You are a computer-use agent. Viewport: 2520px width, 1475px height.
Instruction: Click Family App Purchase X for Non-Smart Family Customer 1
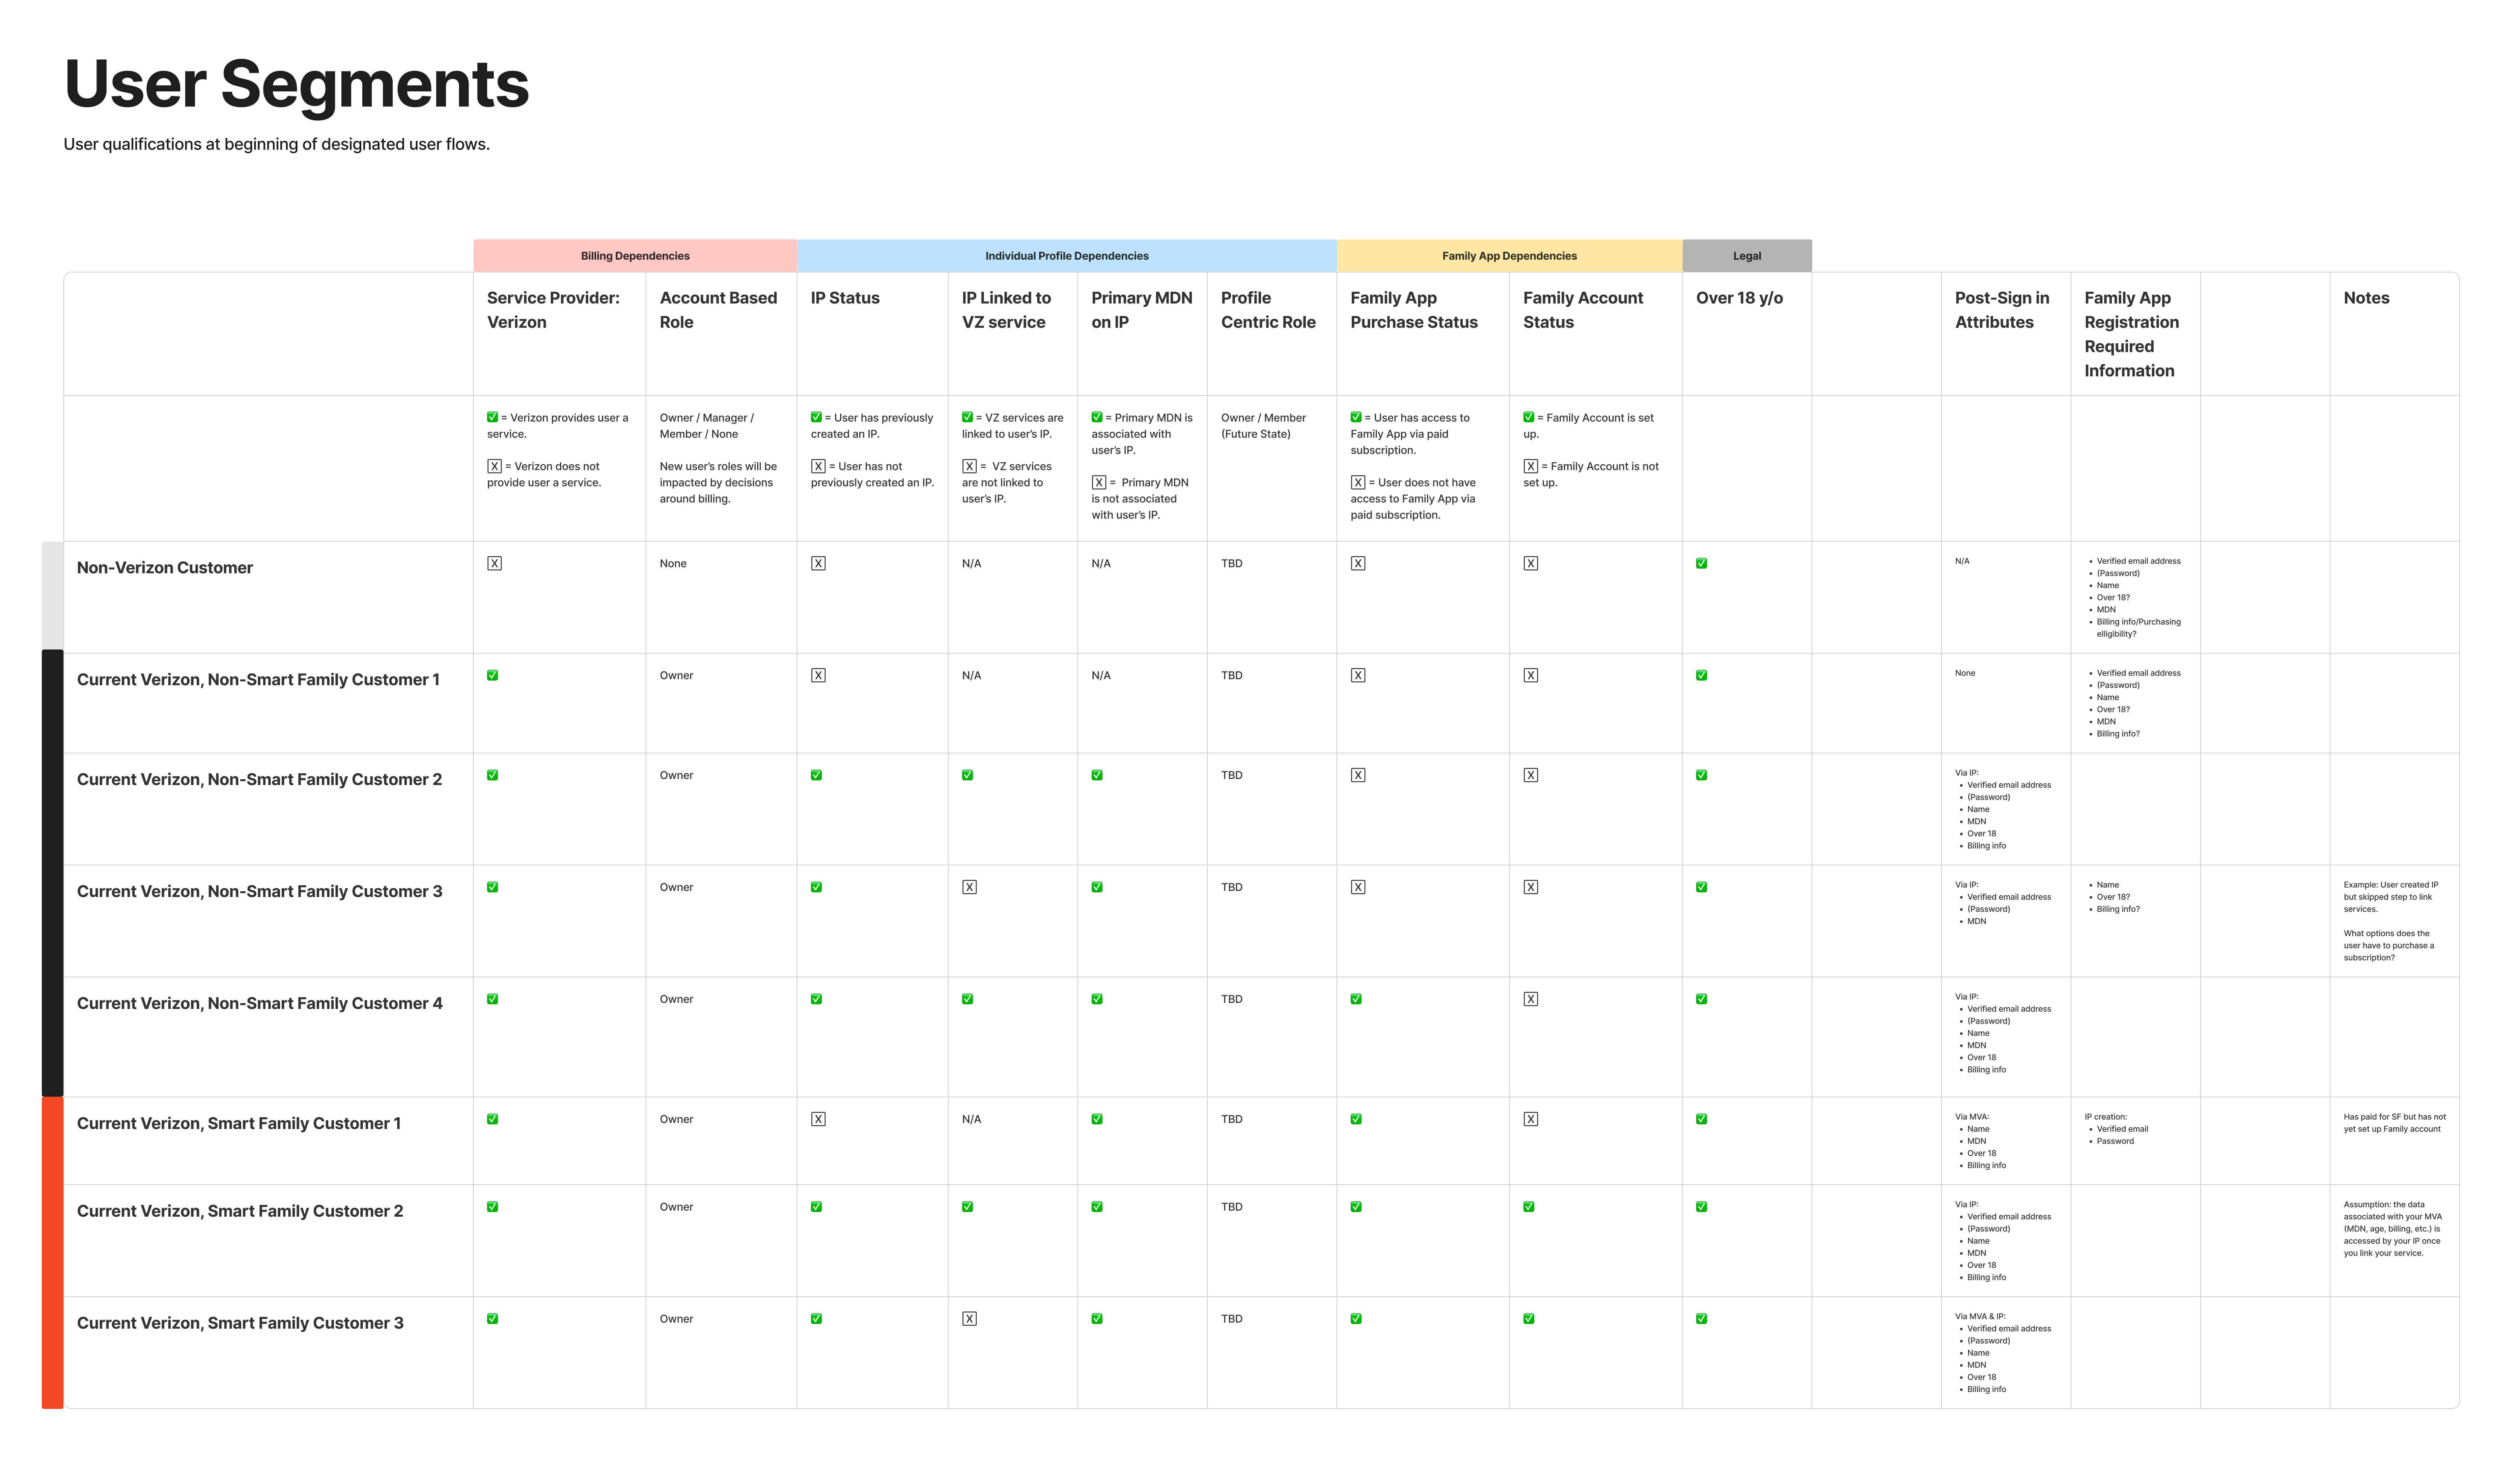point(1358,675)
